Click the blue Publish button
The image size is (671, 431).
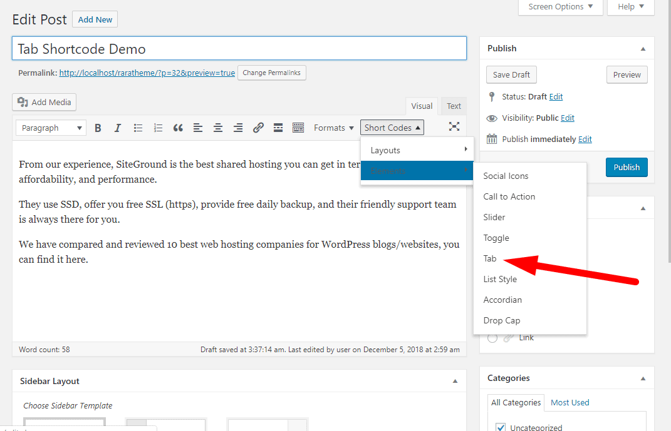(x=627, y=167)
